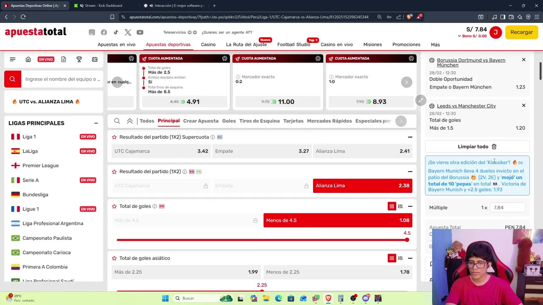Screen dimensions: 543x305
Task: Open the results document icon in sidebar
Action: 63,59
